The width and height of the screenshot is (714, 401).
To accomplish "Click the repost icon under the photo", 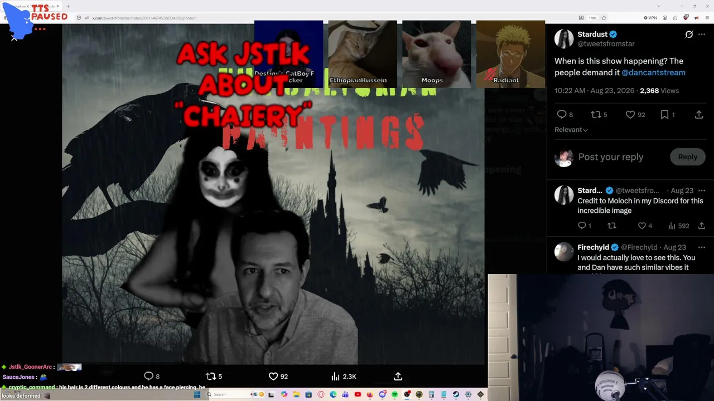I will pyautogui.click(x=211, y=376).
